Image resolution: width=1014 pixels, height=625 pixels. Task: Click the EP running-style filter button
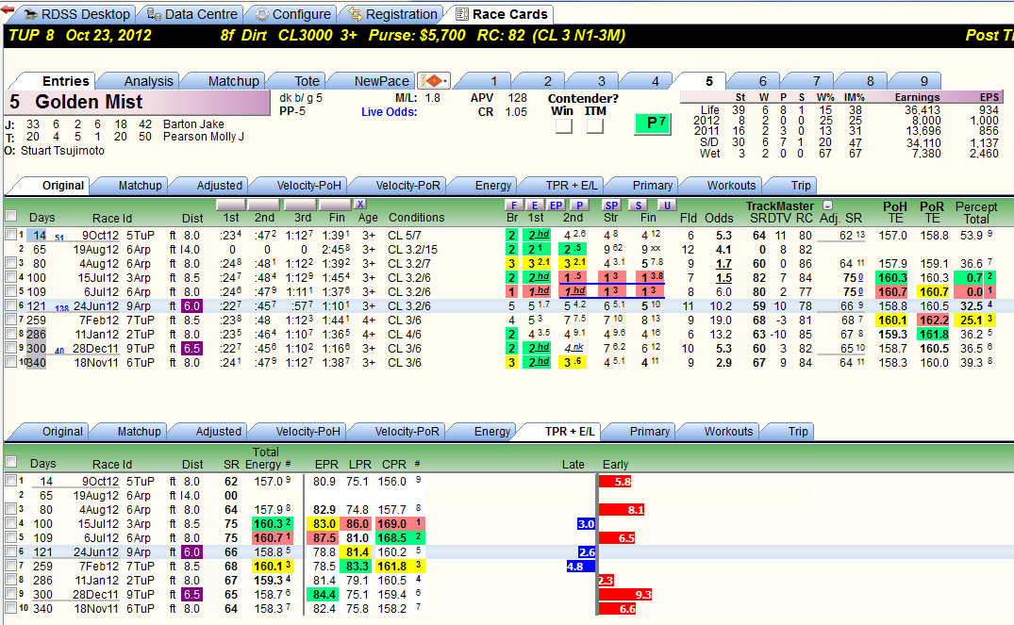(556, 206)
